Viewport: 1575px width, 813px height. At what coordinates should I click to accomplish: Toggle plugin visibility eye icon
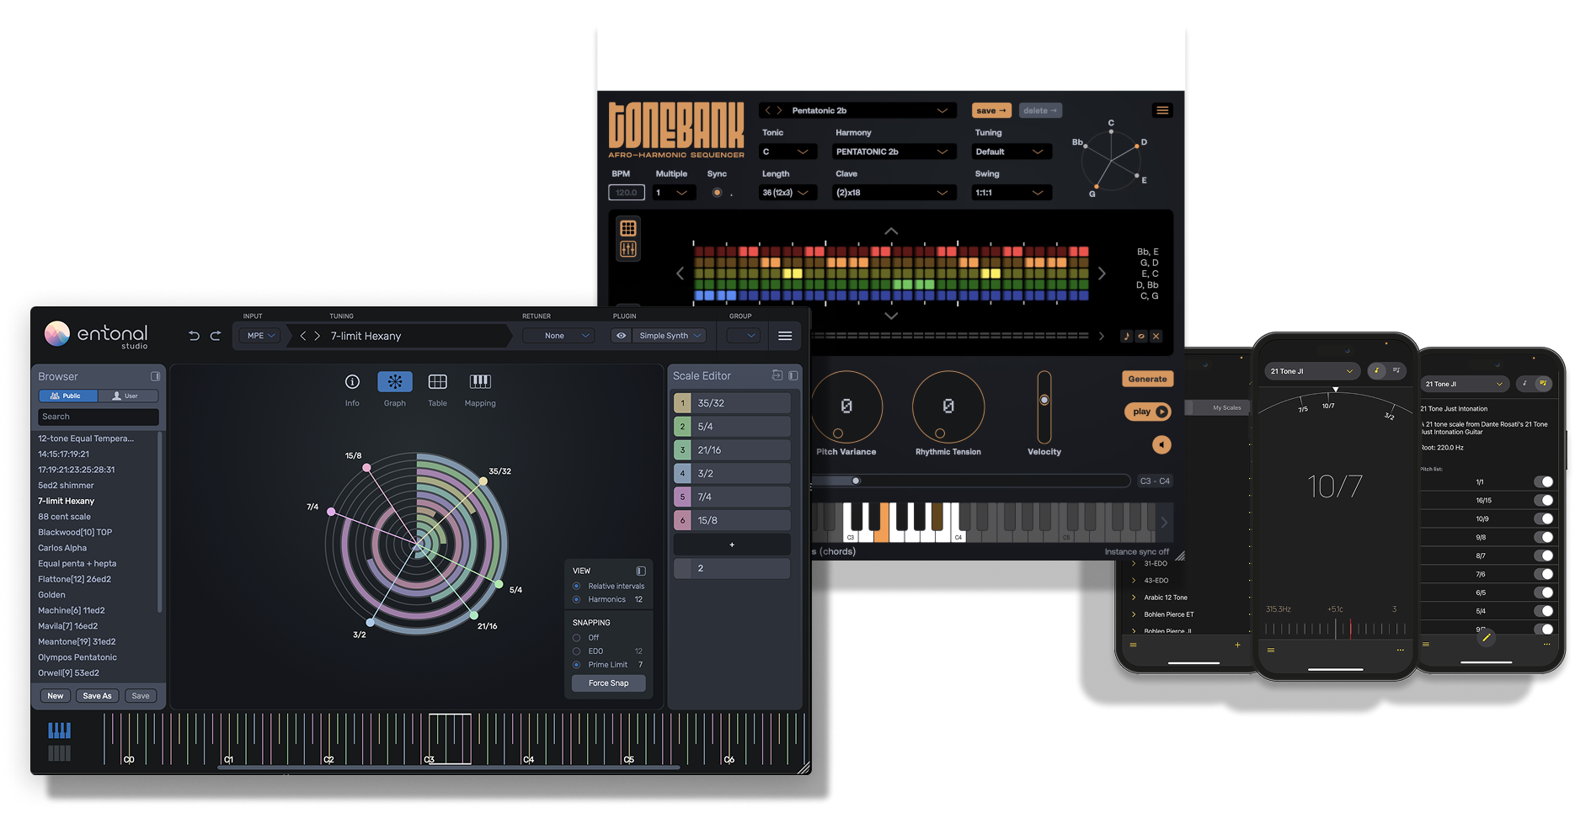[622, 336]
